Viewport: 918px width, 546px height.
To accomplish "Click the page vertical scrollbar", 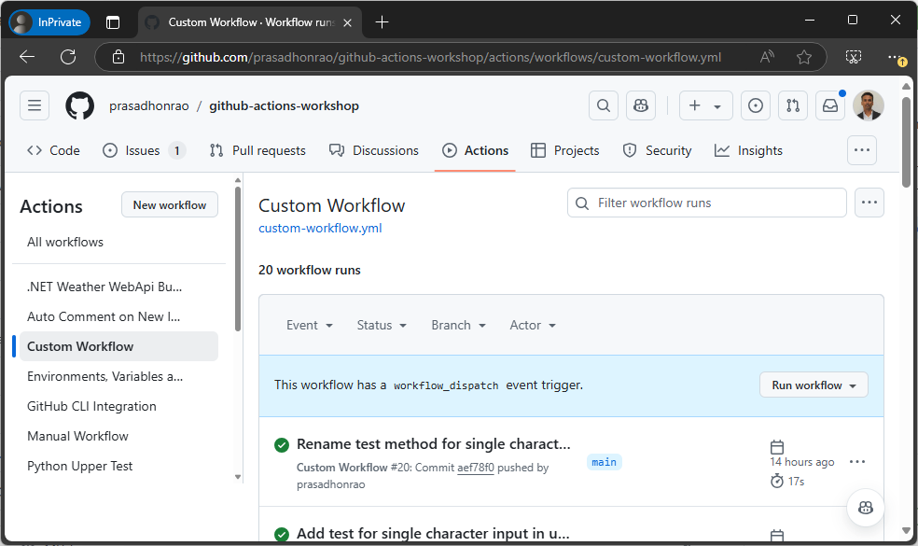I will [x=906, y=141].
